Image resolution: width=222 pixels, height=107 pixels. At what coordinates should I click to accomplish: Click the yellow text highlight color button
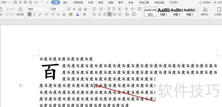71,14
